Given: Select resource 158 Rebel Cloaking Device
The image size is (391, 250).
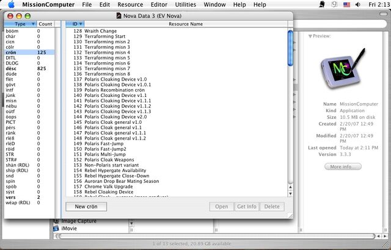Looking at the screenshot, I should [x=177, y=192].
